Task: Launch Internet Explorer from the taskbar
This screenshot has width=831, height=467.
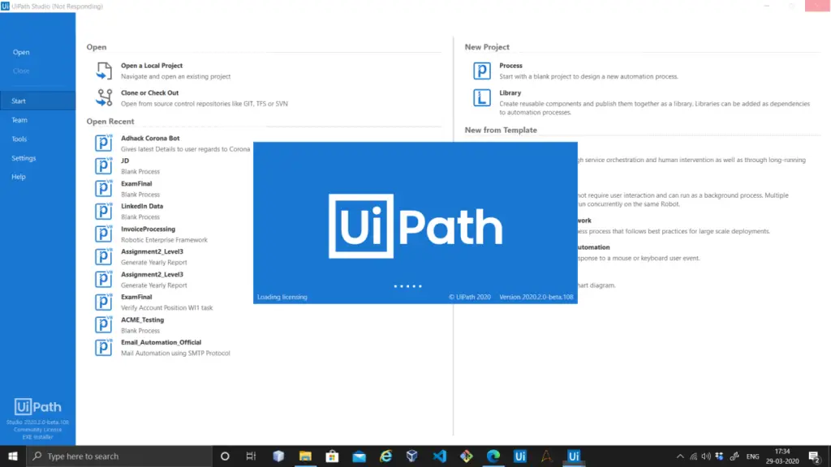Action: [x=385, y=456]
